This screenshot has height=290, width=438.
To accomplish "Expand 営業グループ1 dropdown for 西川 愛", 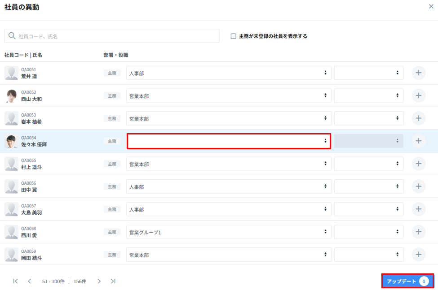I will pos(229,232).
